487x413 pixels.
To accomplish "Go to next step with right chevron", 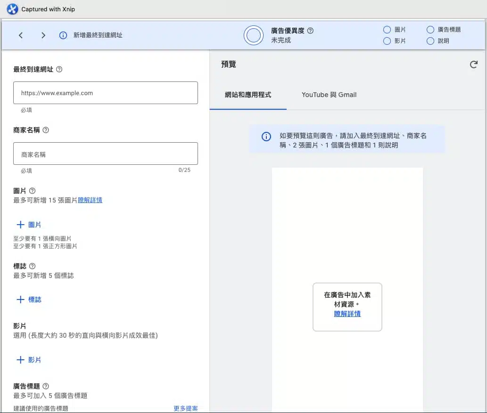I will coord(43,35).
